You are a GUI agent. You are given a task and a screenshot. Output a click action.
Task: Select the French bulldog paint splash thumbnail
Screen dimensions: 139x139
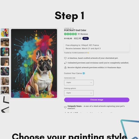point(5,52)
